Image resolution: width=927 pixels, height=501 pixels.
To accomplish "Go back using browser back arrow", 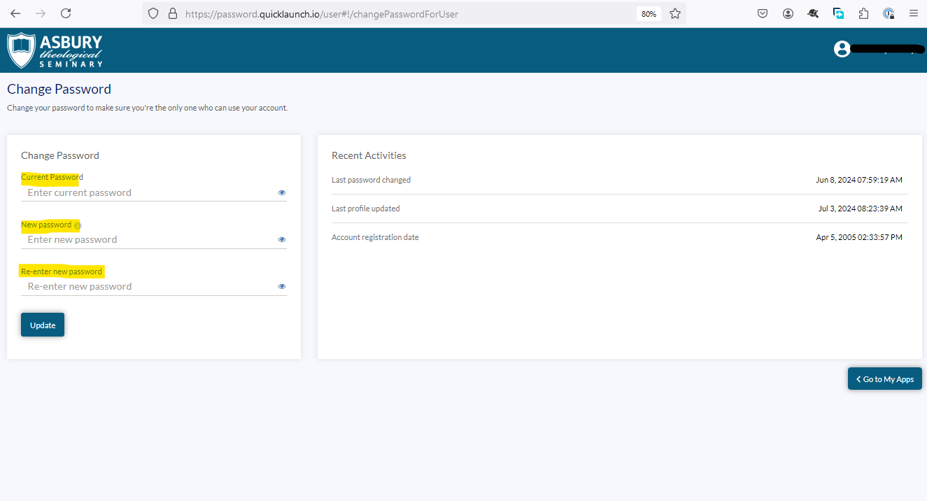I will [15, 13].
